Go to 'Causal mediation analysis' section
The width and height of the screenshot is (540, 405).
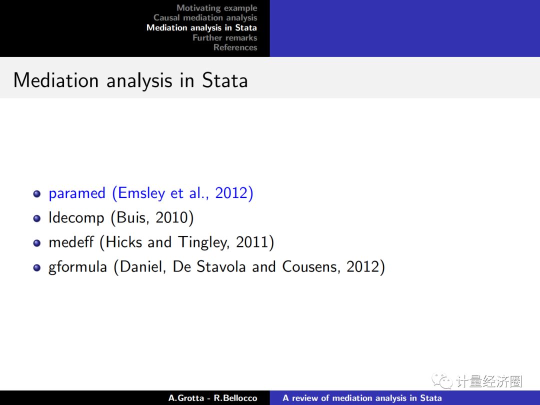[205, 17]
